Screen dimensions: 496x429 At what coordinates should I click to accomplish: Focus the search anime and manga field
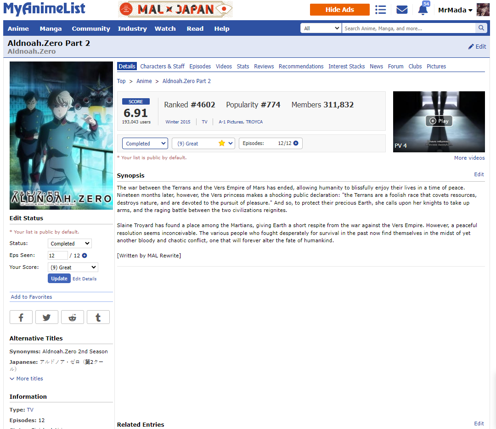pyautogui.click(x=408, y=28)
